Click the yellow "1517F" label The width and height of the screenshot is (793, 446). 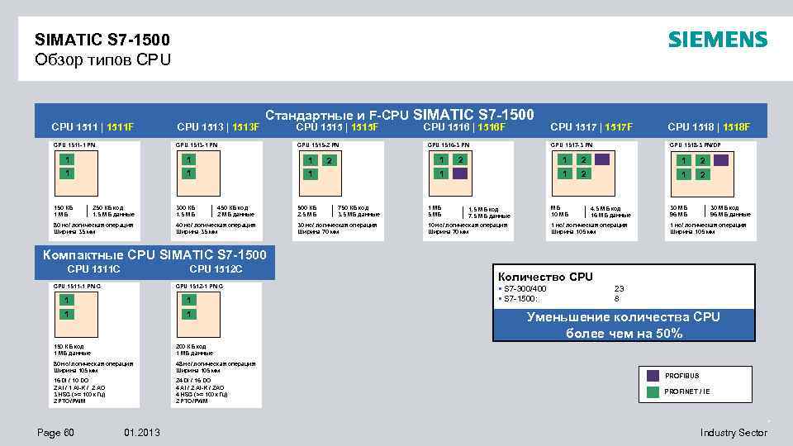pos(619,127)
